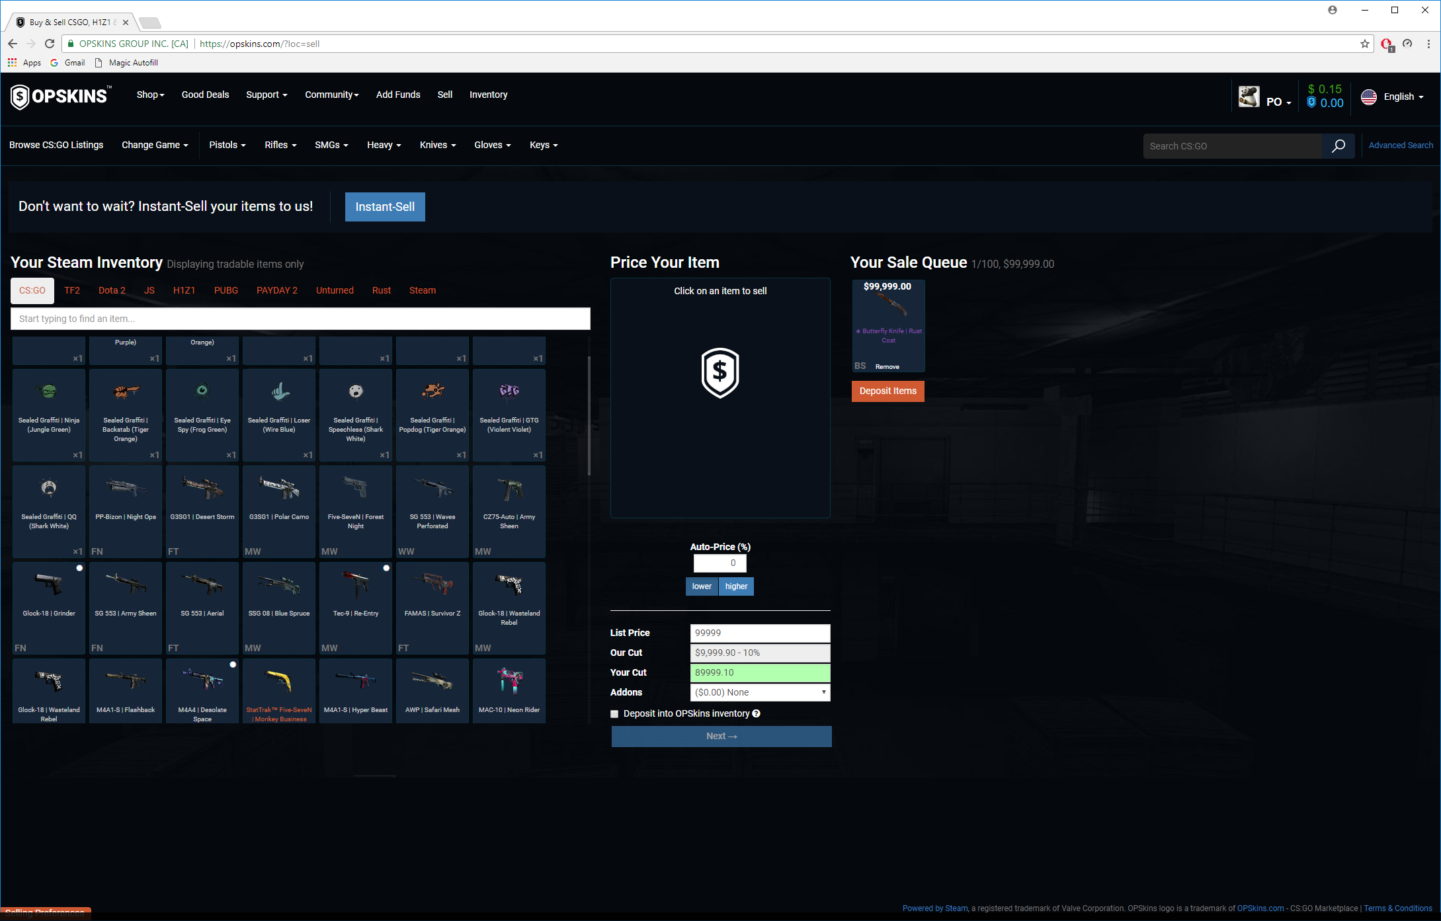Viewport: 1441px width, 921px height.
Task: Select Sealed Graffiti Backstab Tiger Orange item
Action: click(x=126, y=415)
